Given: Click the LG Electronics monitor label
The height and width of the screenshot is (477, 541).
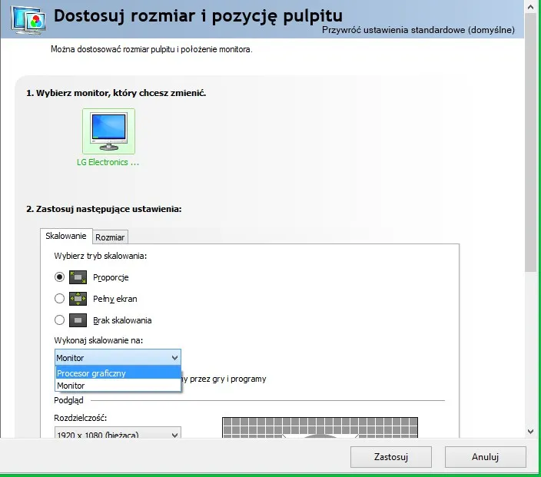Looking at the screenshot, I should 108,162.
